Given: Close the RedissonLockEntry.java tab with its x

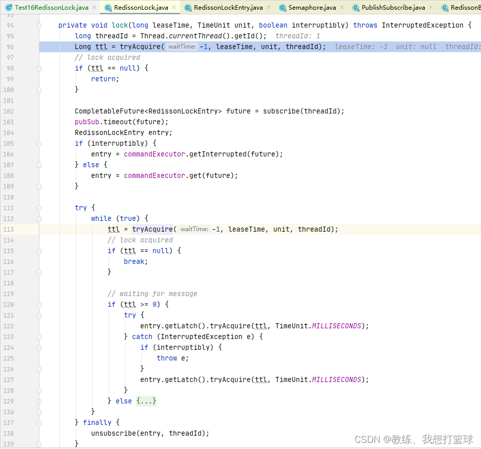Looking at the screenshot, I should tap(269, 7).
